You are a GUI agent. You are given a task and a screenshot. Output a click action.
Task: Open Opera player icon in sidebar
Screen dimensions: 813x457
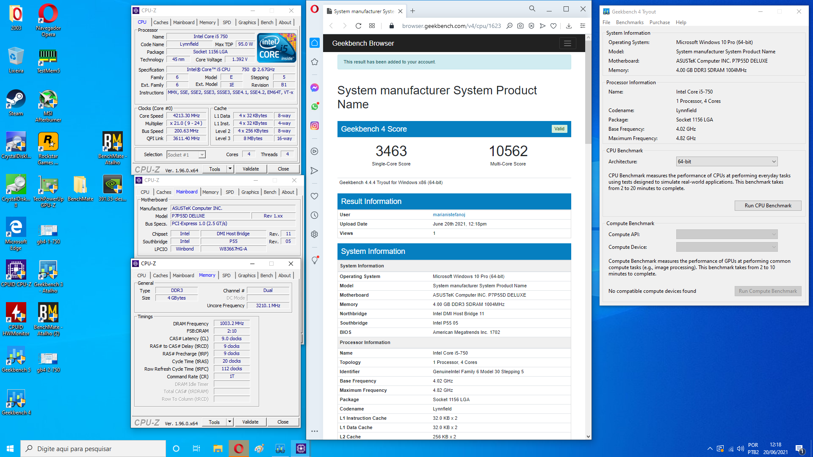pos(315,151)
